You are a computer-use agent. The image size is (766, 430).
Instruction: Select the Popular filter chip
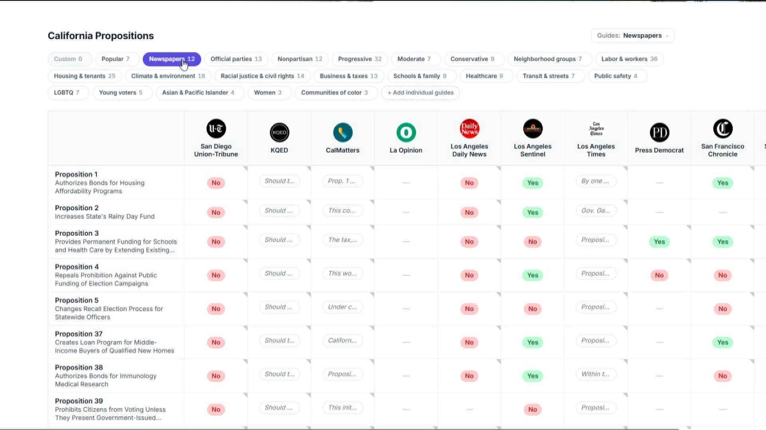click(x=117, y=59)
